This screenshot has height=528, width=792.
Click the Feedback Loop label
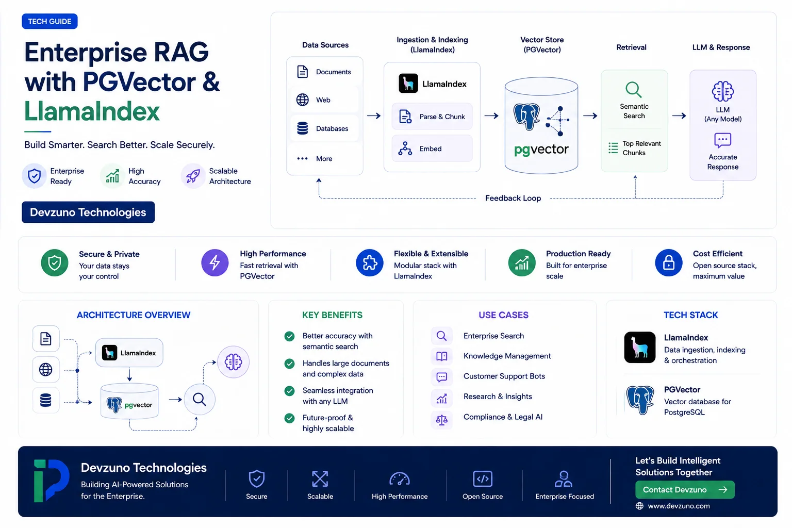(x=513, y=198)
